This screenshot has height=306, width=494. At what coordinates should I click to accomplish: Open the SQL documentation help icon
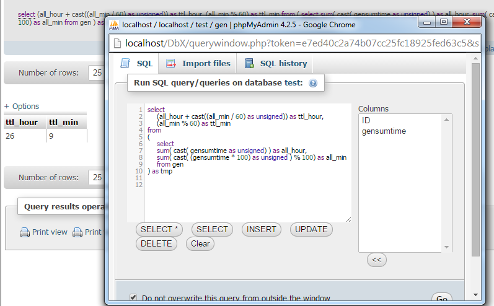click(313, 83)
